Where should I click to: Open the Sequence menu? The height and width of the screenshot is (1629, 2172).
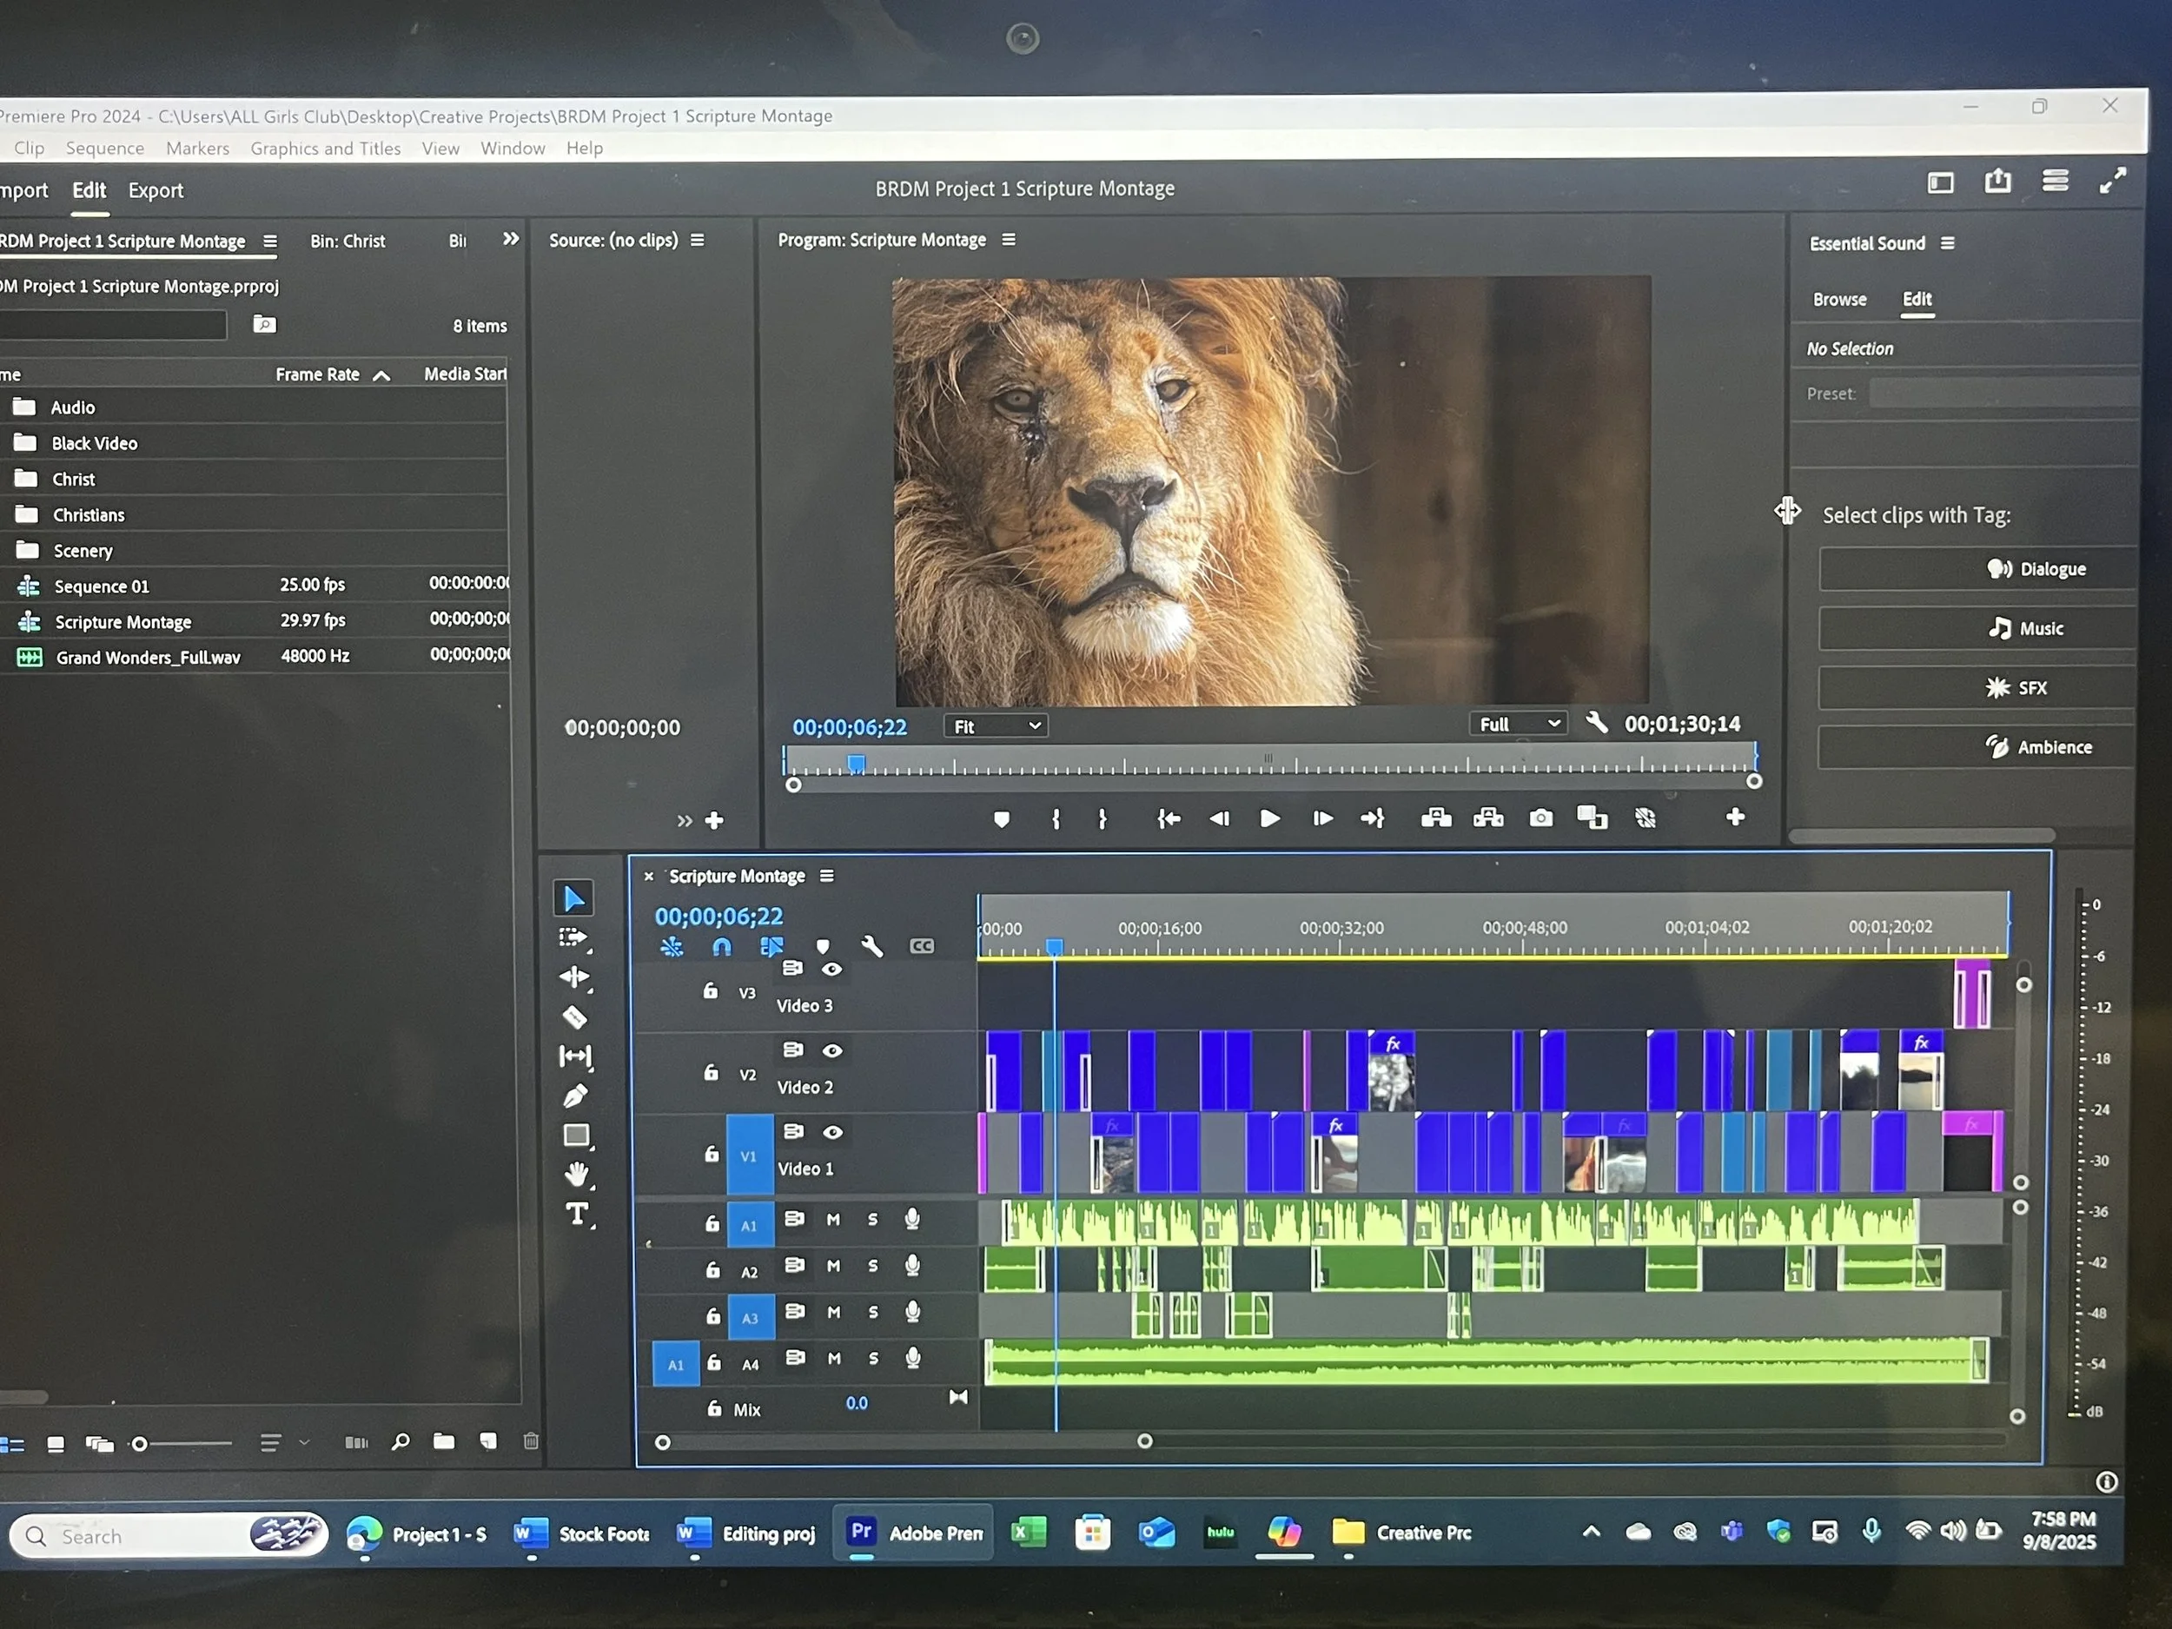pos(104,149)
